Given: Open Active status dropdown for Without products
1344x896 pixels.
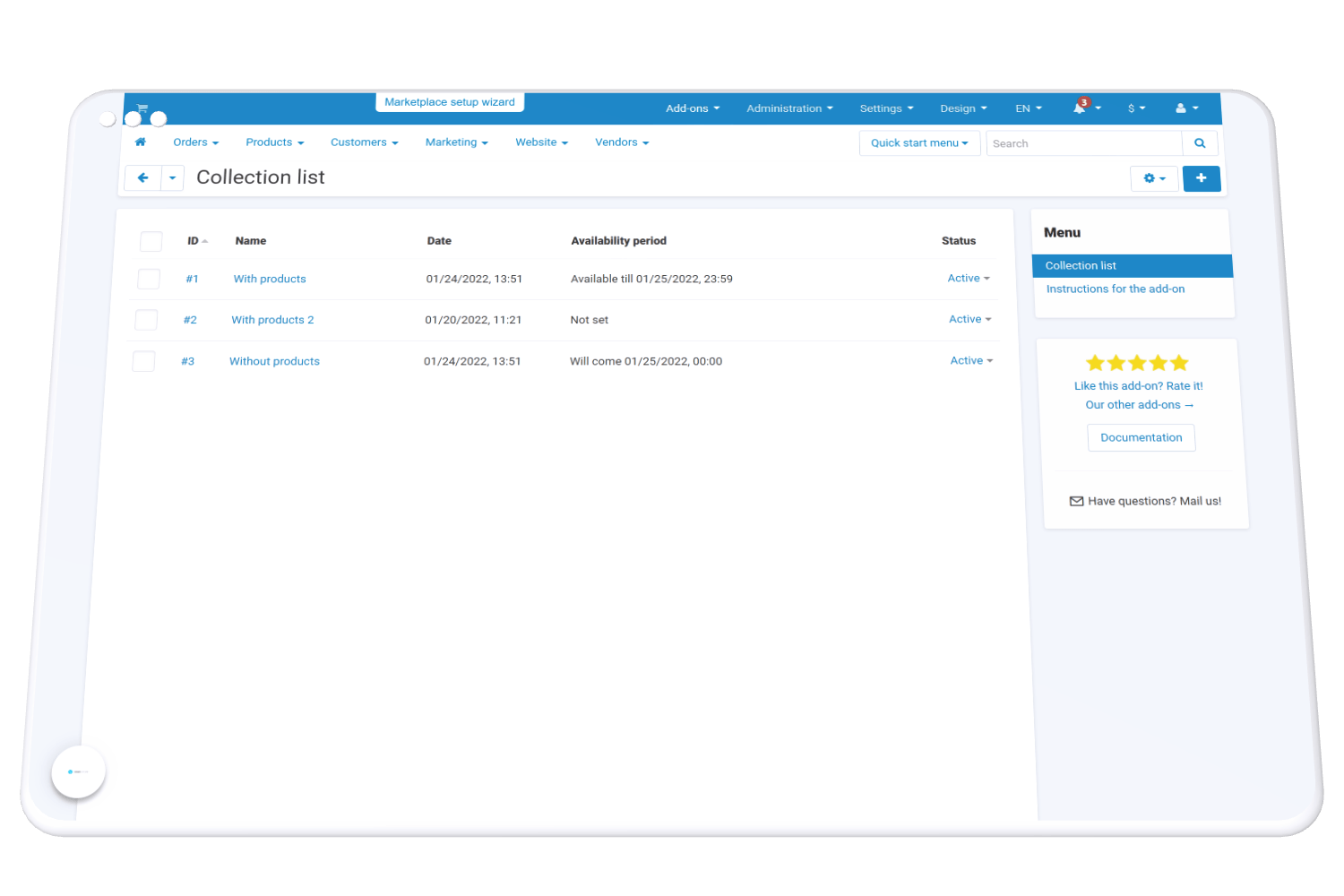Looking at the screenshot, I should click(971, 360).
